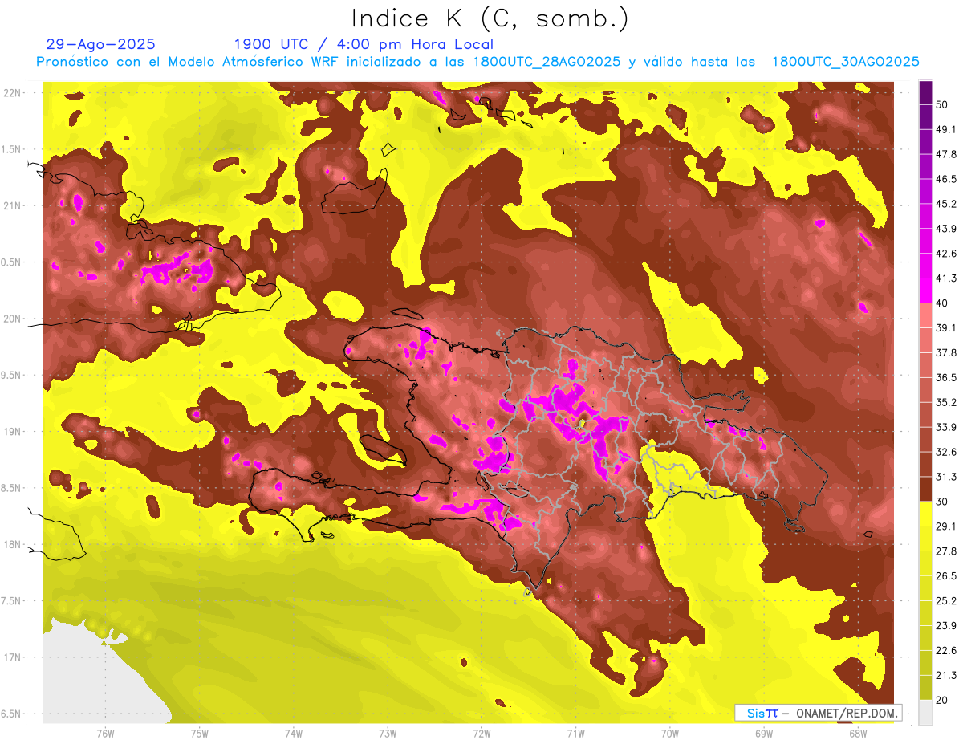Click the colorbar value "33.9"
Screen dimensions: 963x744
946,427
